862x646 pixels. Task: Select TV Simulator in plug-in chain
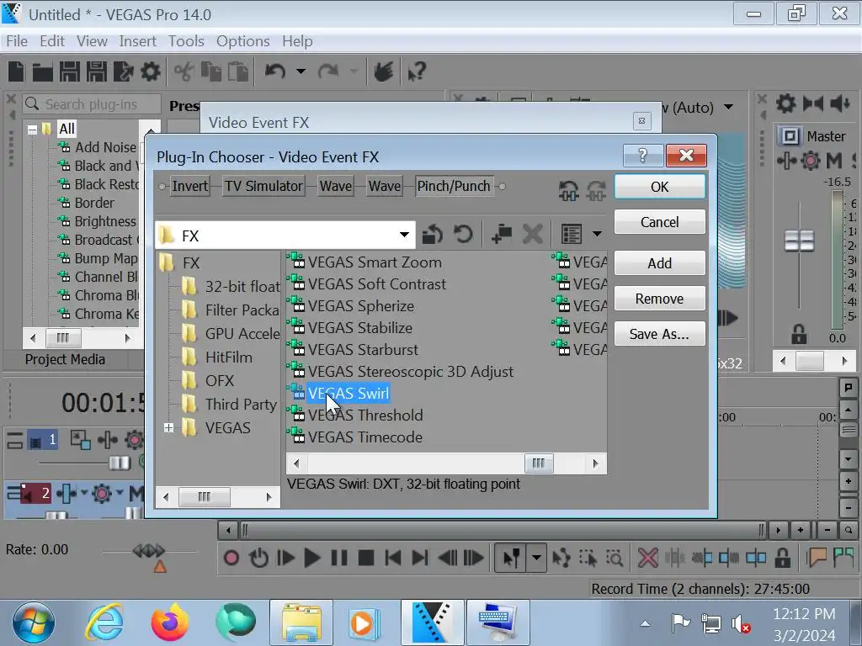point(263,186)
